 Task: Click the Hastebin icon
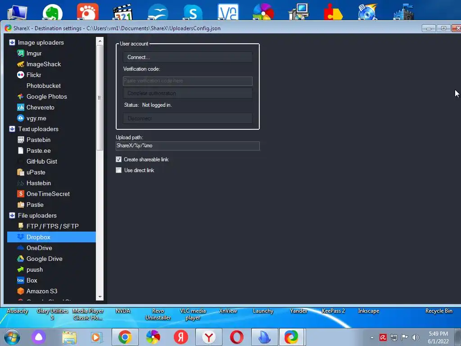coord(20,183)
